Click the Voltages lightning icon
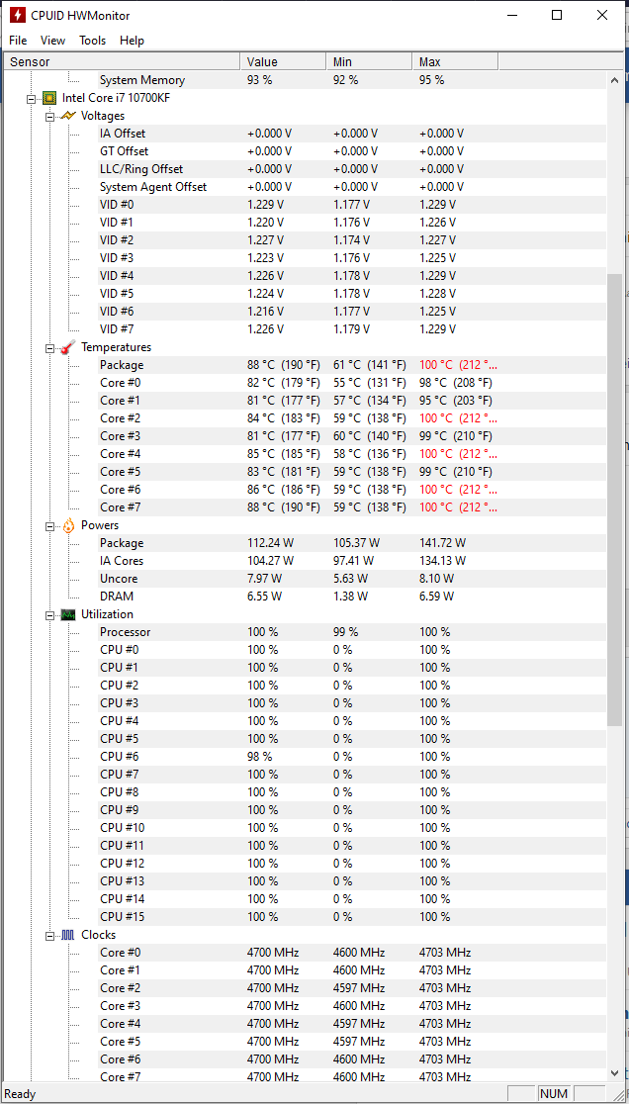 (68, 116)
